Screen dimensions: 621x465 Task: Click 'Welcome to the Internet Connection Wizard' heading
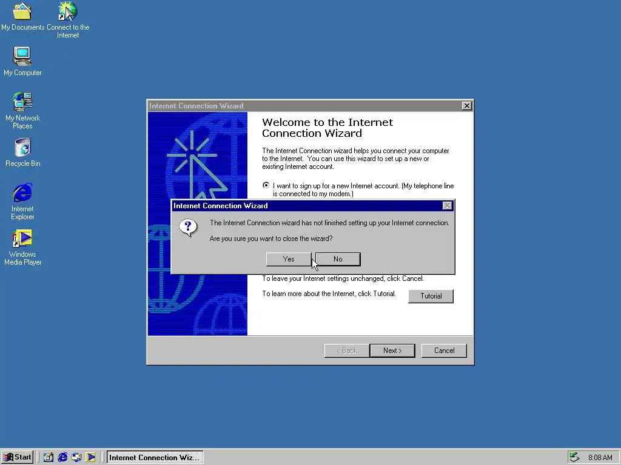coord(327,128)
